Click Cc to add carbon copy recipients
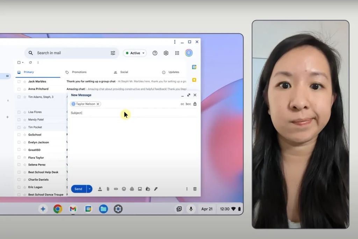The width and height of the screenshot is (358, 239). coord(182,104)
